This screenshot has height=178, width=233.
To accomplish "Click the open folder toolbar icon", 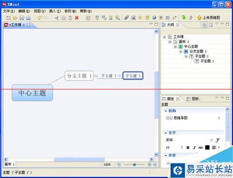I will (15, 18).
